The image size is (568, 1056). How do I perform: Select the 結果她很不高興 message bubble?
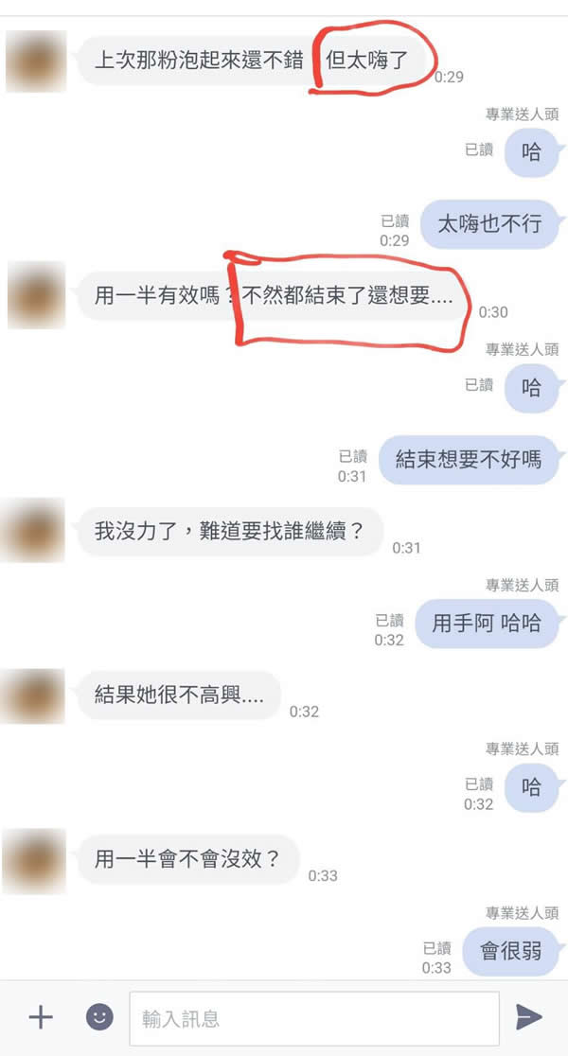[179, 695]
